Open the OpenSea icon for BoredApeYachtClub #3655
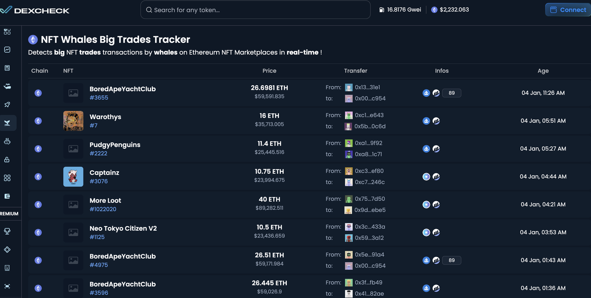Viewport: 591px width, 298px height. click(x=426, y=93)
